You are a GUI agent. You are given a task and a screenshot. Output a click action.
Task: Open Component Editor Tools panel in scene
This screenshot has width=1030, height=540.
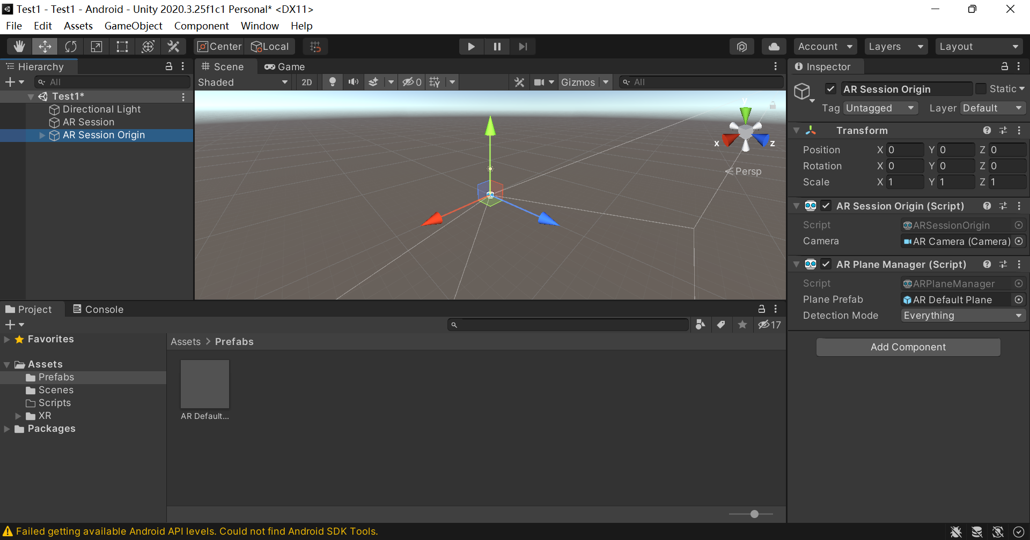point(519,82)
